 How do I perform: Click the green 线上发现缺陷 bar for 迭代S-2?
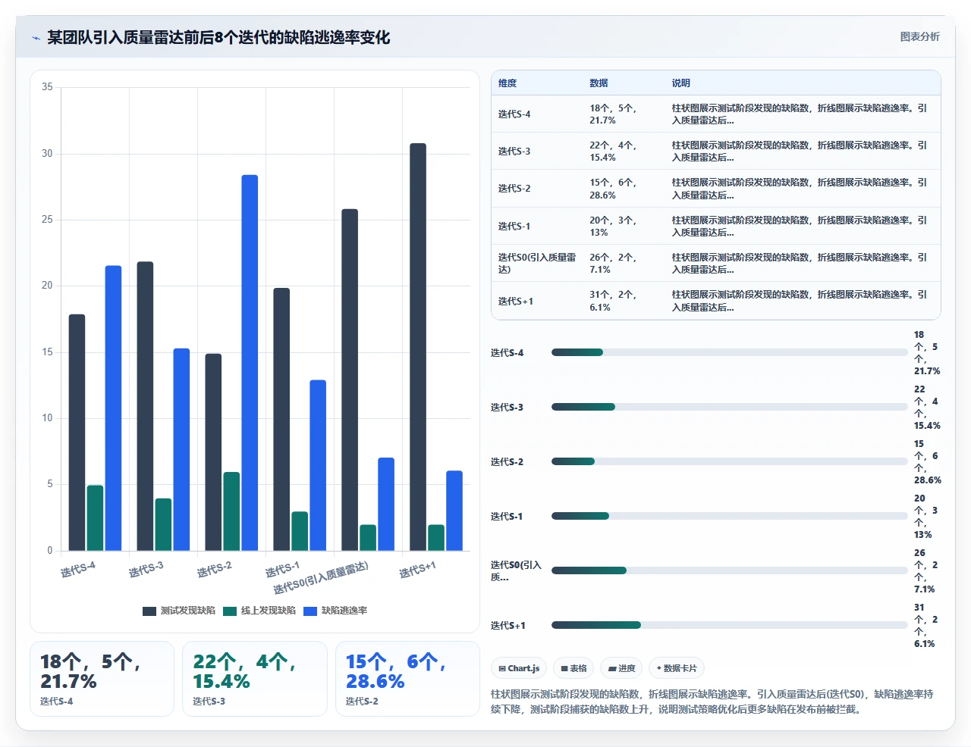(231, 511)
